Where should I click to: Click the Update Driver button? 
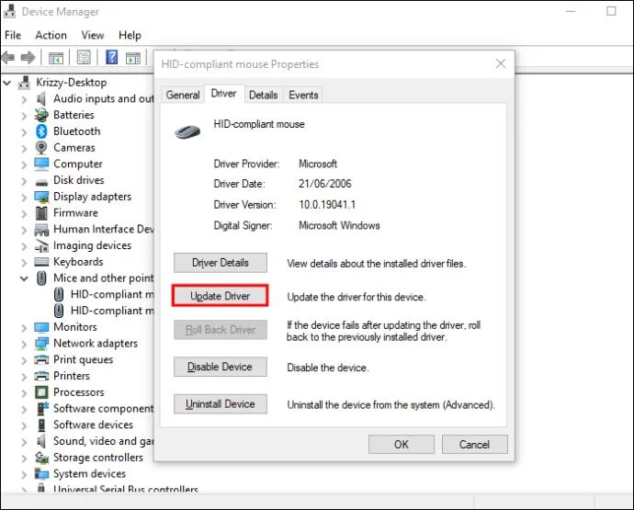click(x=221, y=296)
